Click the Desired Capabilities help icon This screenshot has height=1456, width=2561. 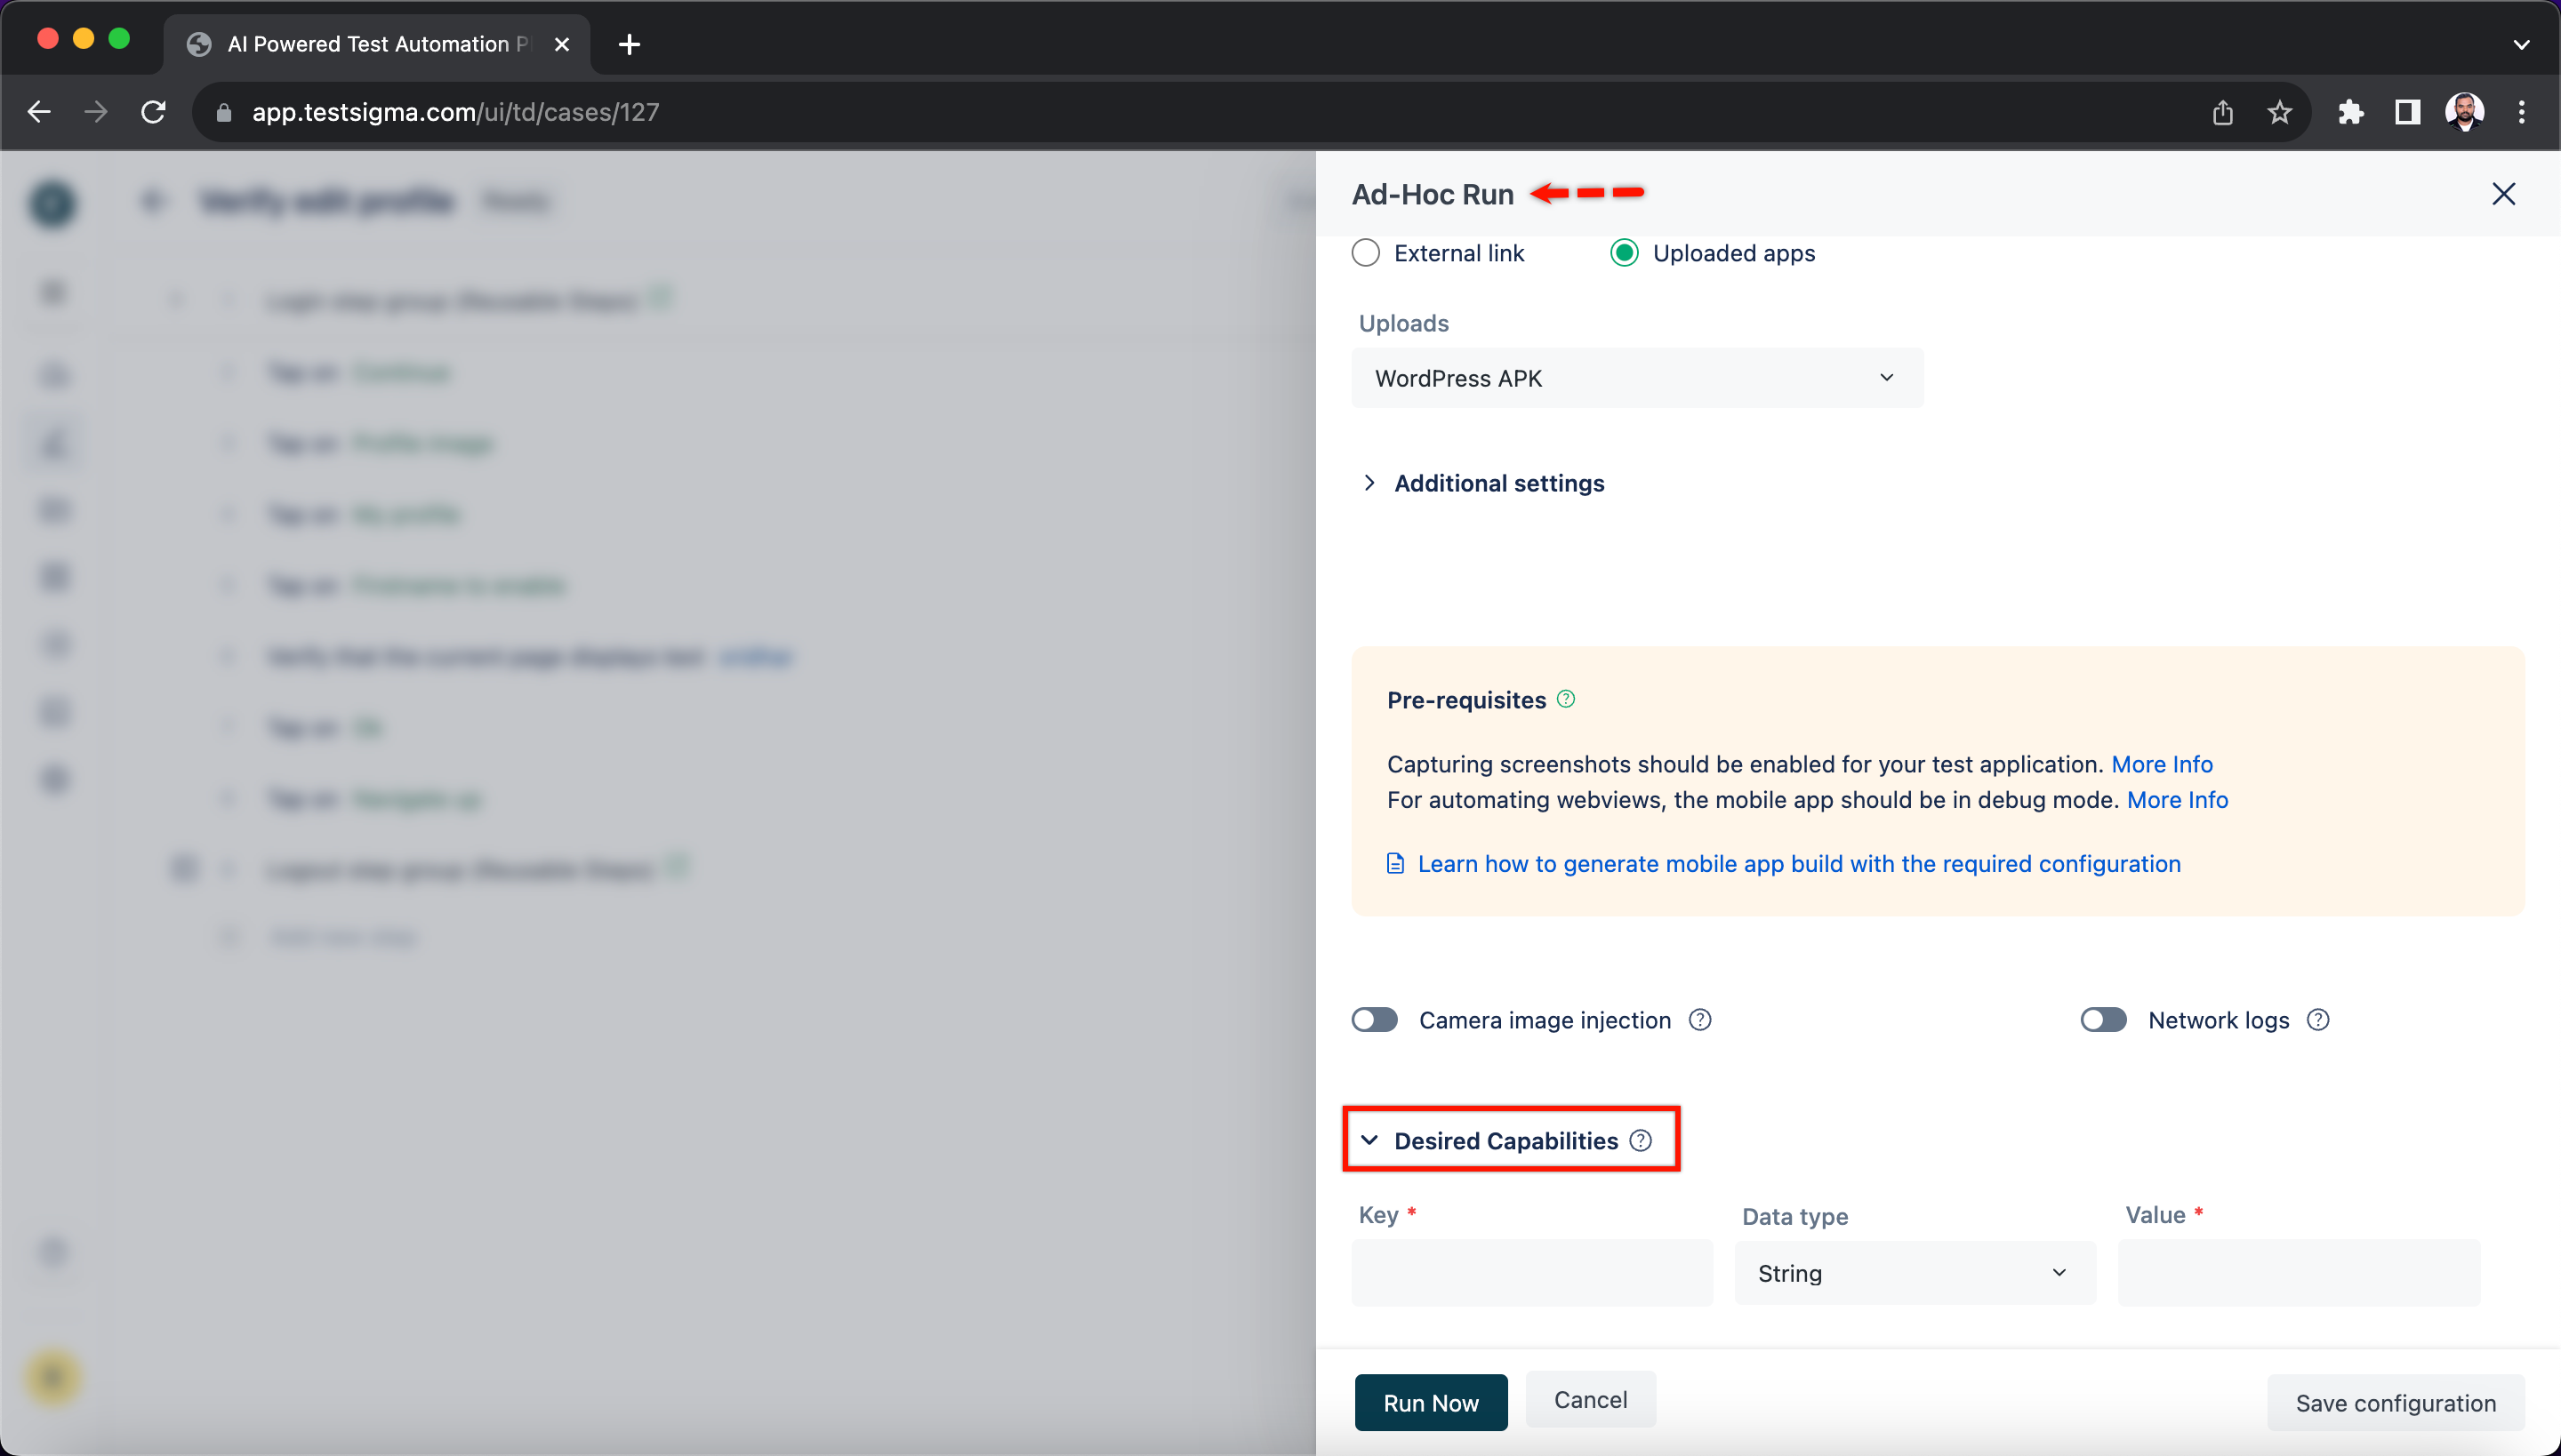tap(1641, 1140)
